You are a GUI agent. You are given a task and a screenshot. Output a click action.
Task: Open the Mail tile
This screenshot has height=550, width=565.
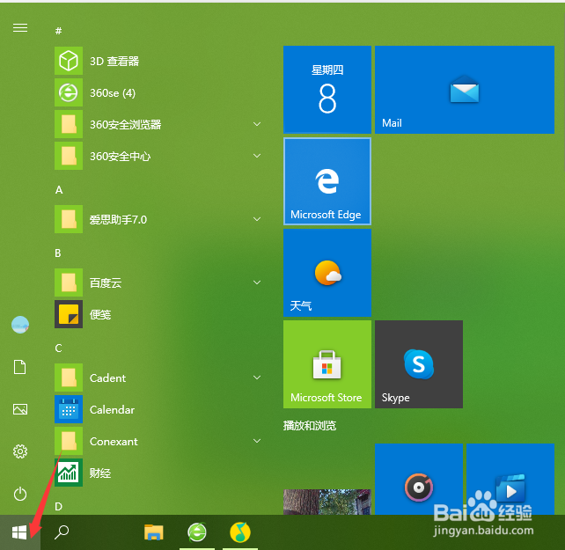(465, 90)
